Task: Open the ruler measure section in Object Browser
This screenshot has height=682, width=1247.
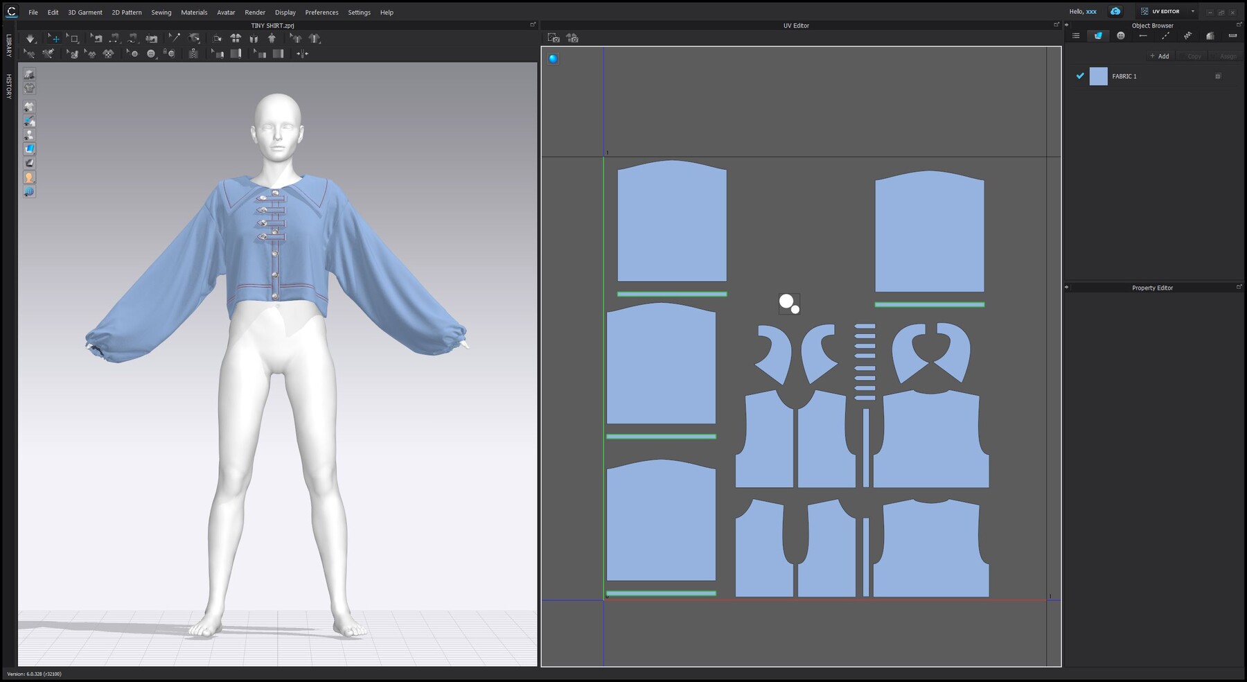Action: pos(1233,35)
